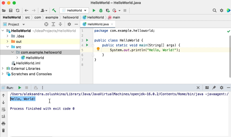231x137 pixels.
Task: Clear console output with the trash icon
Action: 3,130
